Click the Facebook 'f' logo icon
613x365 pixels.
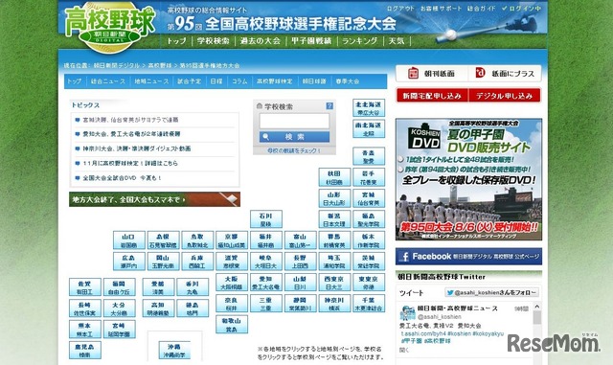click(x=404, y=257)
